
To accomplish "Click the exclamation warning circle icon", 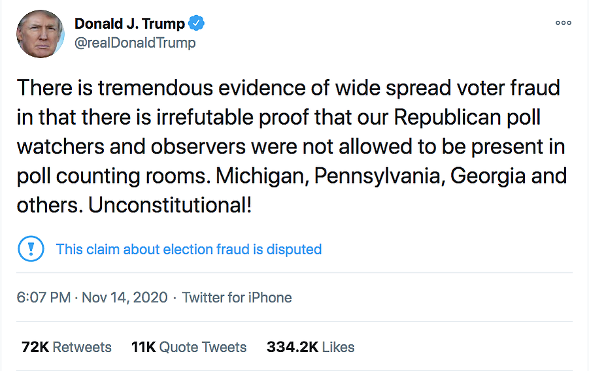I will pos(31,249).
